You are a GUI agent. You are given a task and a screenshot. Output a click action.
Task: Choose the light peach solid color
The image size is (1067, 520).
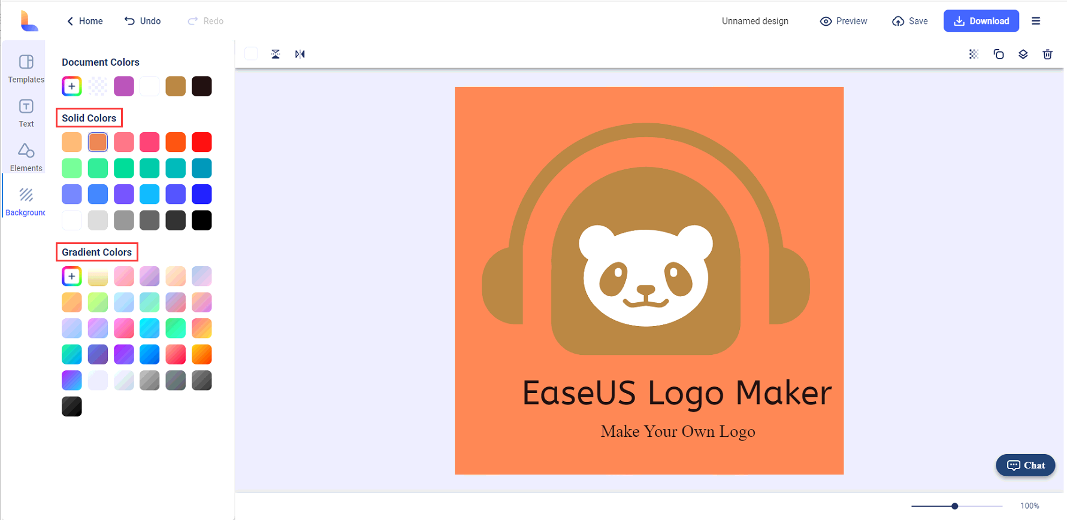(x=71, y=142)
